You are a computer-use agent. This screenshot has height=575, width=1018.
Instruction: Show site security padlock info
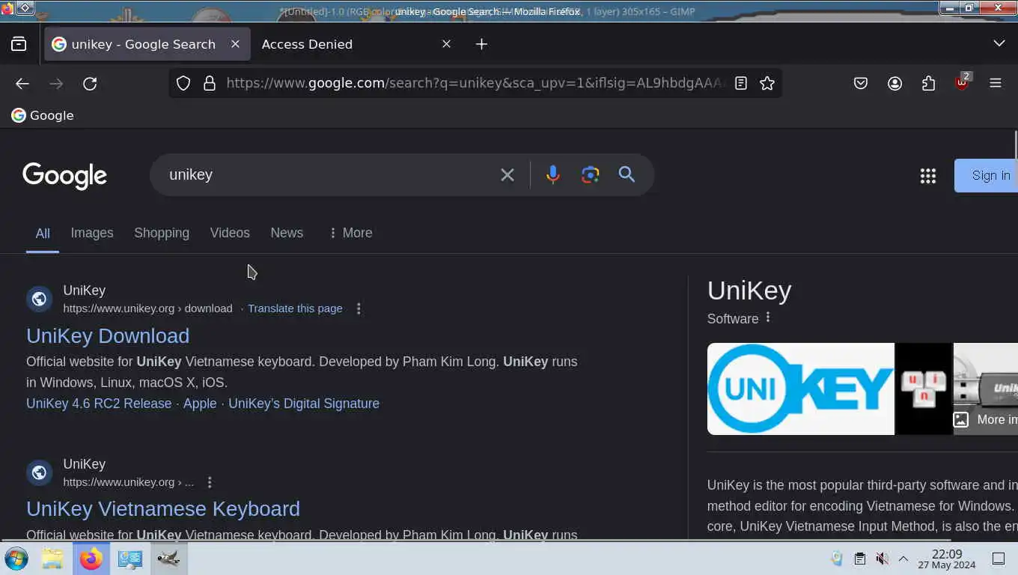pyautogui.click(x=210, y=83)
